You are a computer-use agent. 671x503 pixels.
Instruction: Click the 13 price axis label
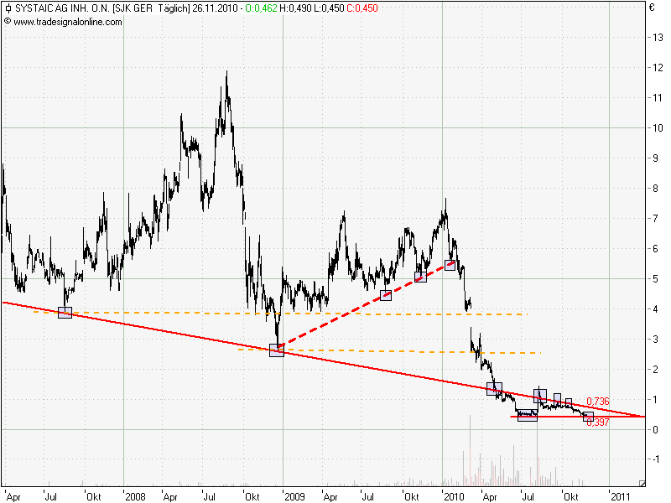pyautogui.click(x=658, y=38)
